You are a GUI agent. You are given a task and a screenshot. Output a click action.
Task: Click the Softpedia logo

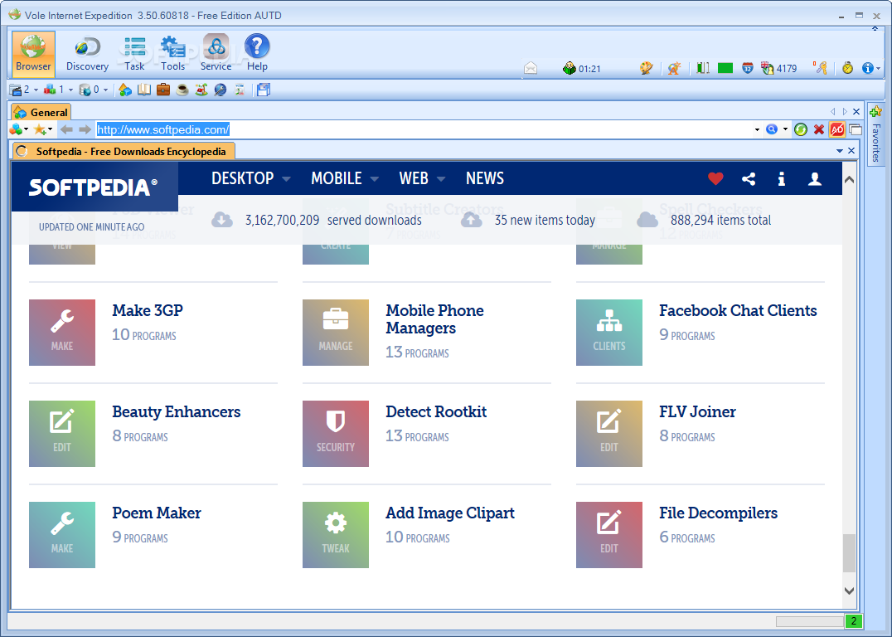tap(94, 187)
